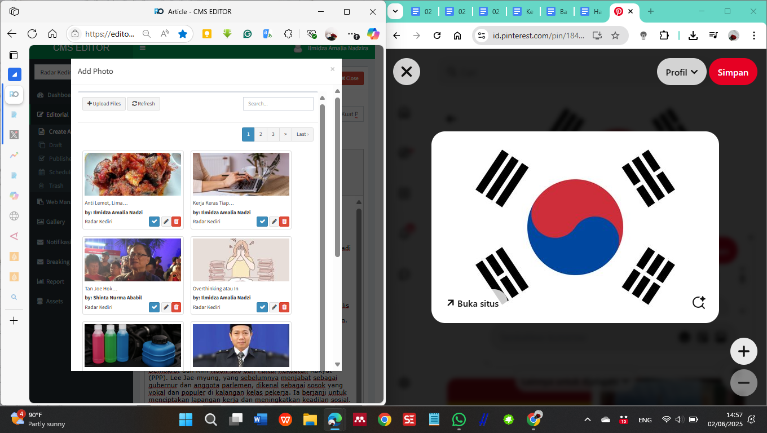Open Chrome three-dot menu
The height and width of the screenshot is (433, 767).
coord(754,36)
